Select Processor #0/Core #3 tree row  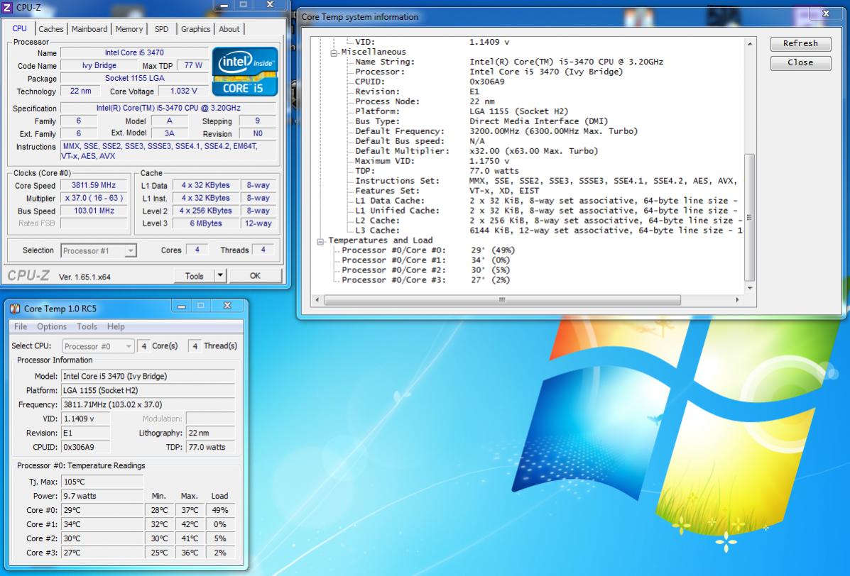tap(425, 280)
